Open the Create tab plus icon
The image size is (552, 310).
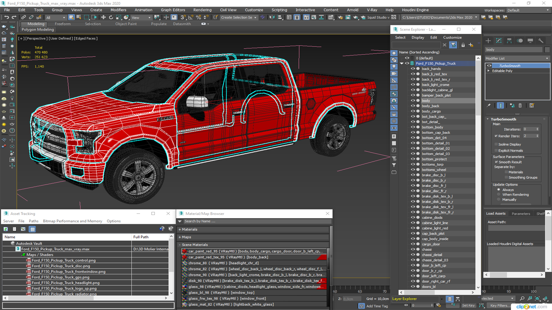pyautogui.click(x=488, y=41)
